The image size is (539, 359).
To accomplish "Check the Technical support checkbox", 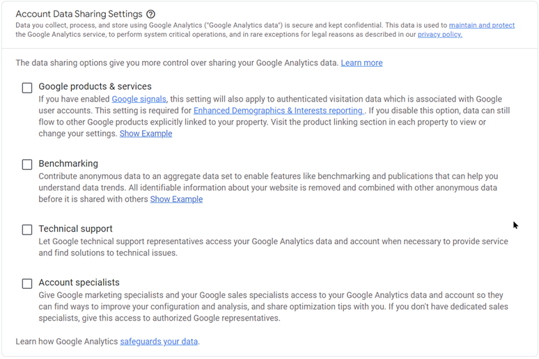I will (x=27, y=230).
